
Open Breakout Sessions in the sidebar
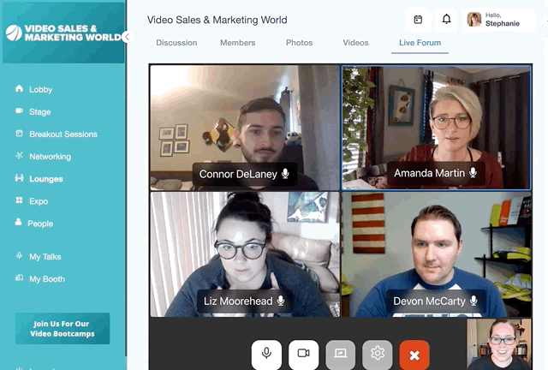tap(63, 134)
